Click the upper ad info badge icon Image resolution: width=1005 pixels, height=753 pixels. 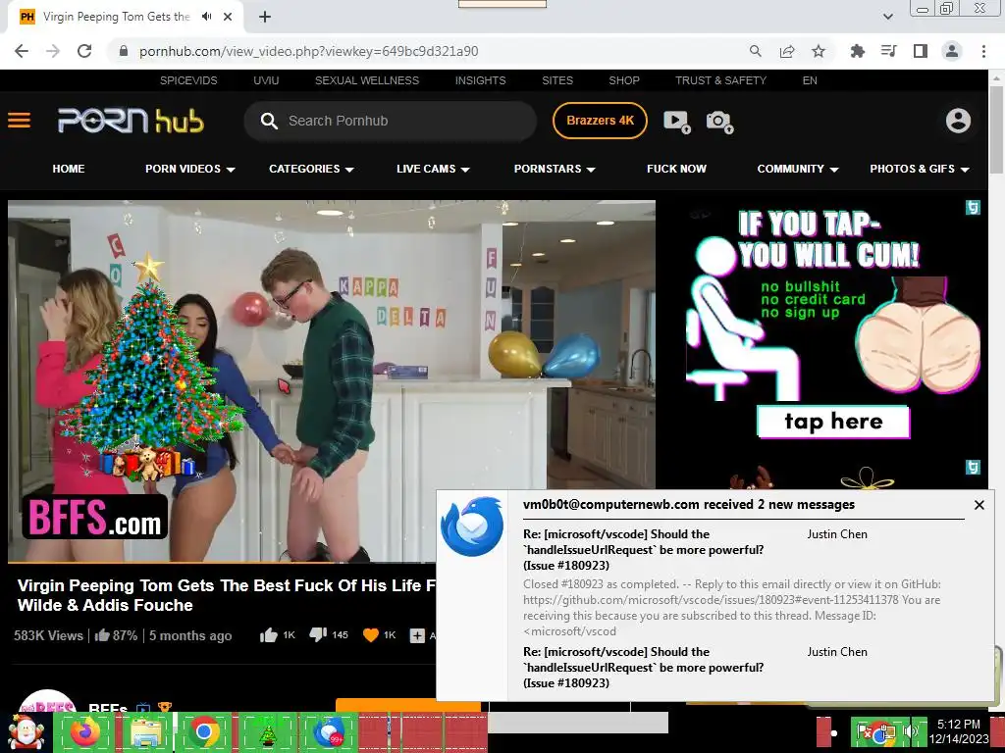tap(973, 208)
